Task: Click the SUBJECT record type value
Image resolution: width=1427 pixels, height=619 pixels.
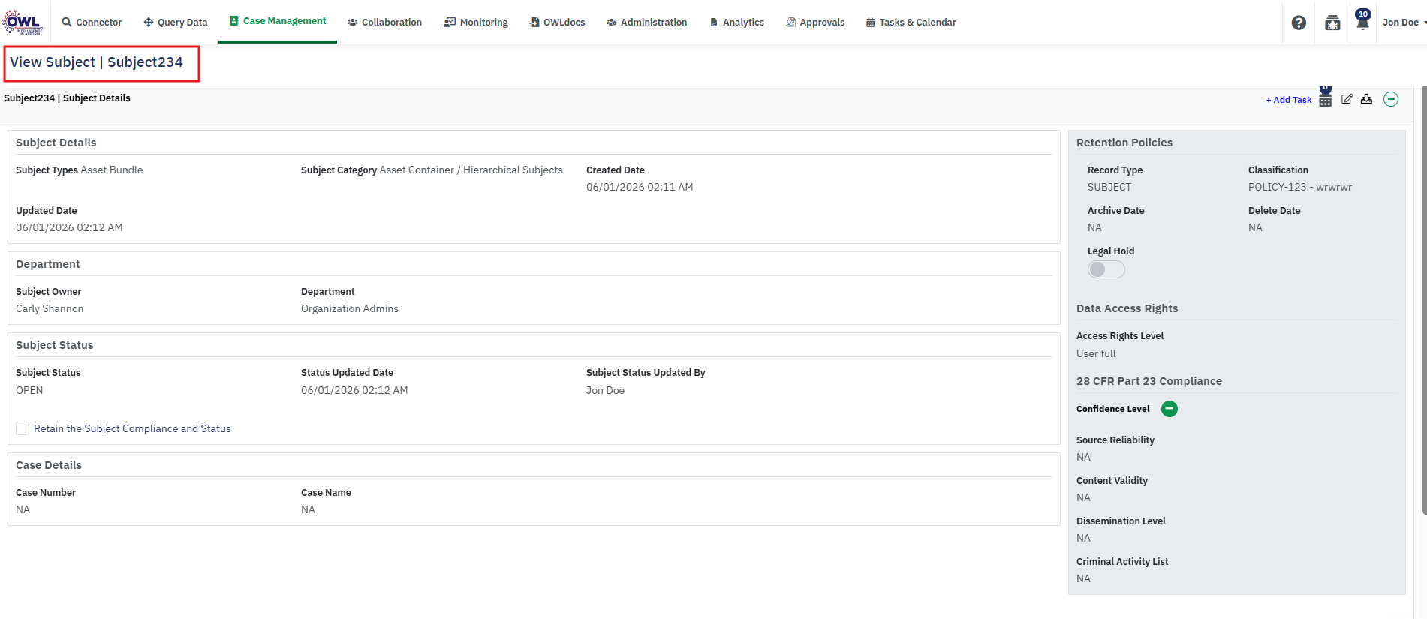Action: coord(1109,187)
